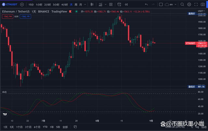The image size is (208, 131).
Task: Click the add symbol plus icon
Action: point(22,5)
